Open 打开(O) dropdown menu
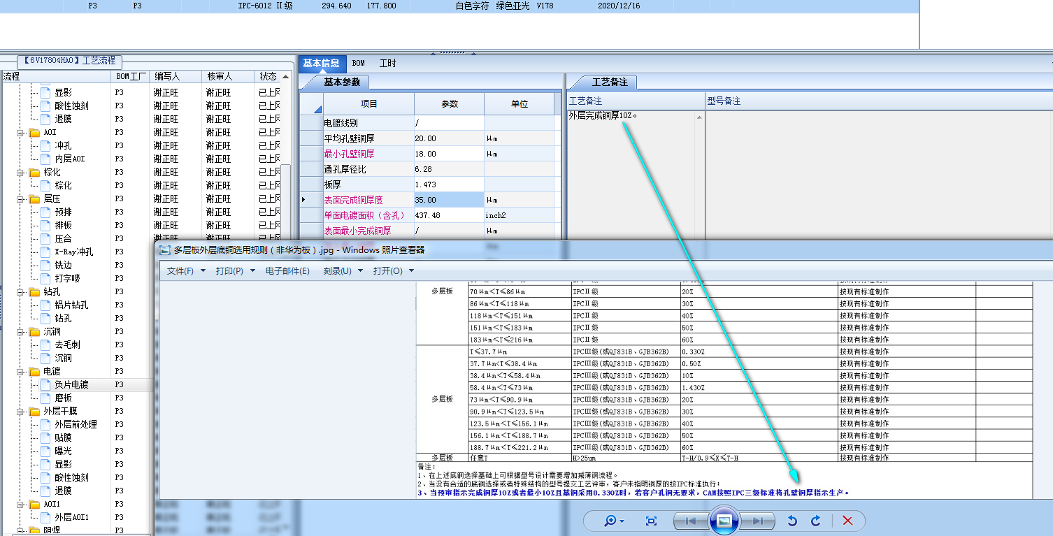This screenshot has width=1053, height=536. click(x=393, y=271)
